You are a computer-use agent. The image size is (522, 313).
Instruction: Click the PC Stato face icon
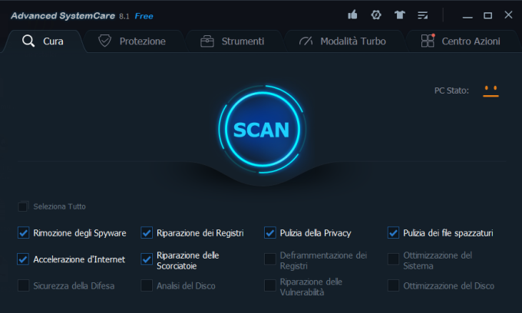point(491,91)
